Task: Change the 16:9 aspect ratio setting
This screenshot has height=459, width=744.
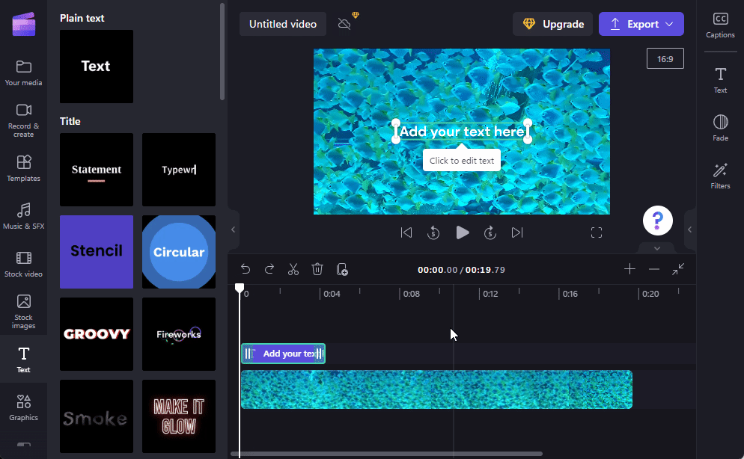Action: coord(665,58)
